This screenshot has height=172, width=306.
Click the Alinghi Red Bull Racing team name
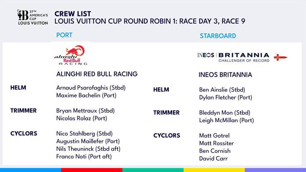coord(97,74)
